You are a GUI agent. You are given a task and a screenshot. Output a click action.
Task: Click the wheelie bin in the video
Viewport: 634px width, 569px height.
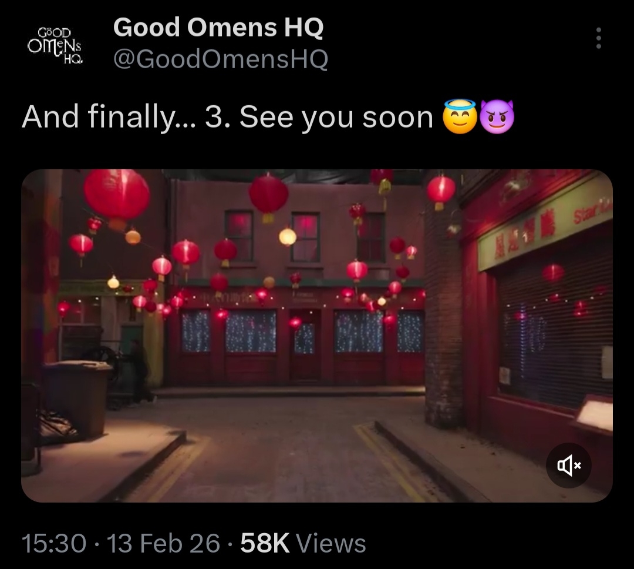tap(77, 399)
